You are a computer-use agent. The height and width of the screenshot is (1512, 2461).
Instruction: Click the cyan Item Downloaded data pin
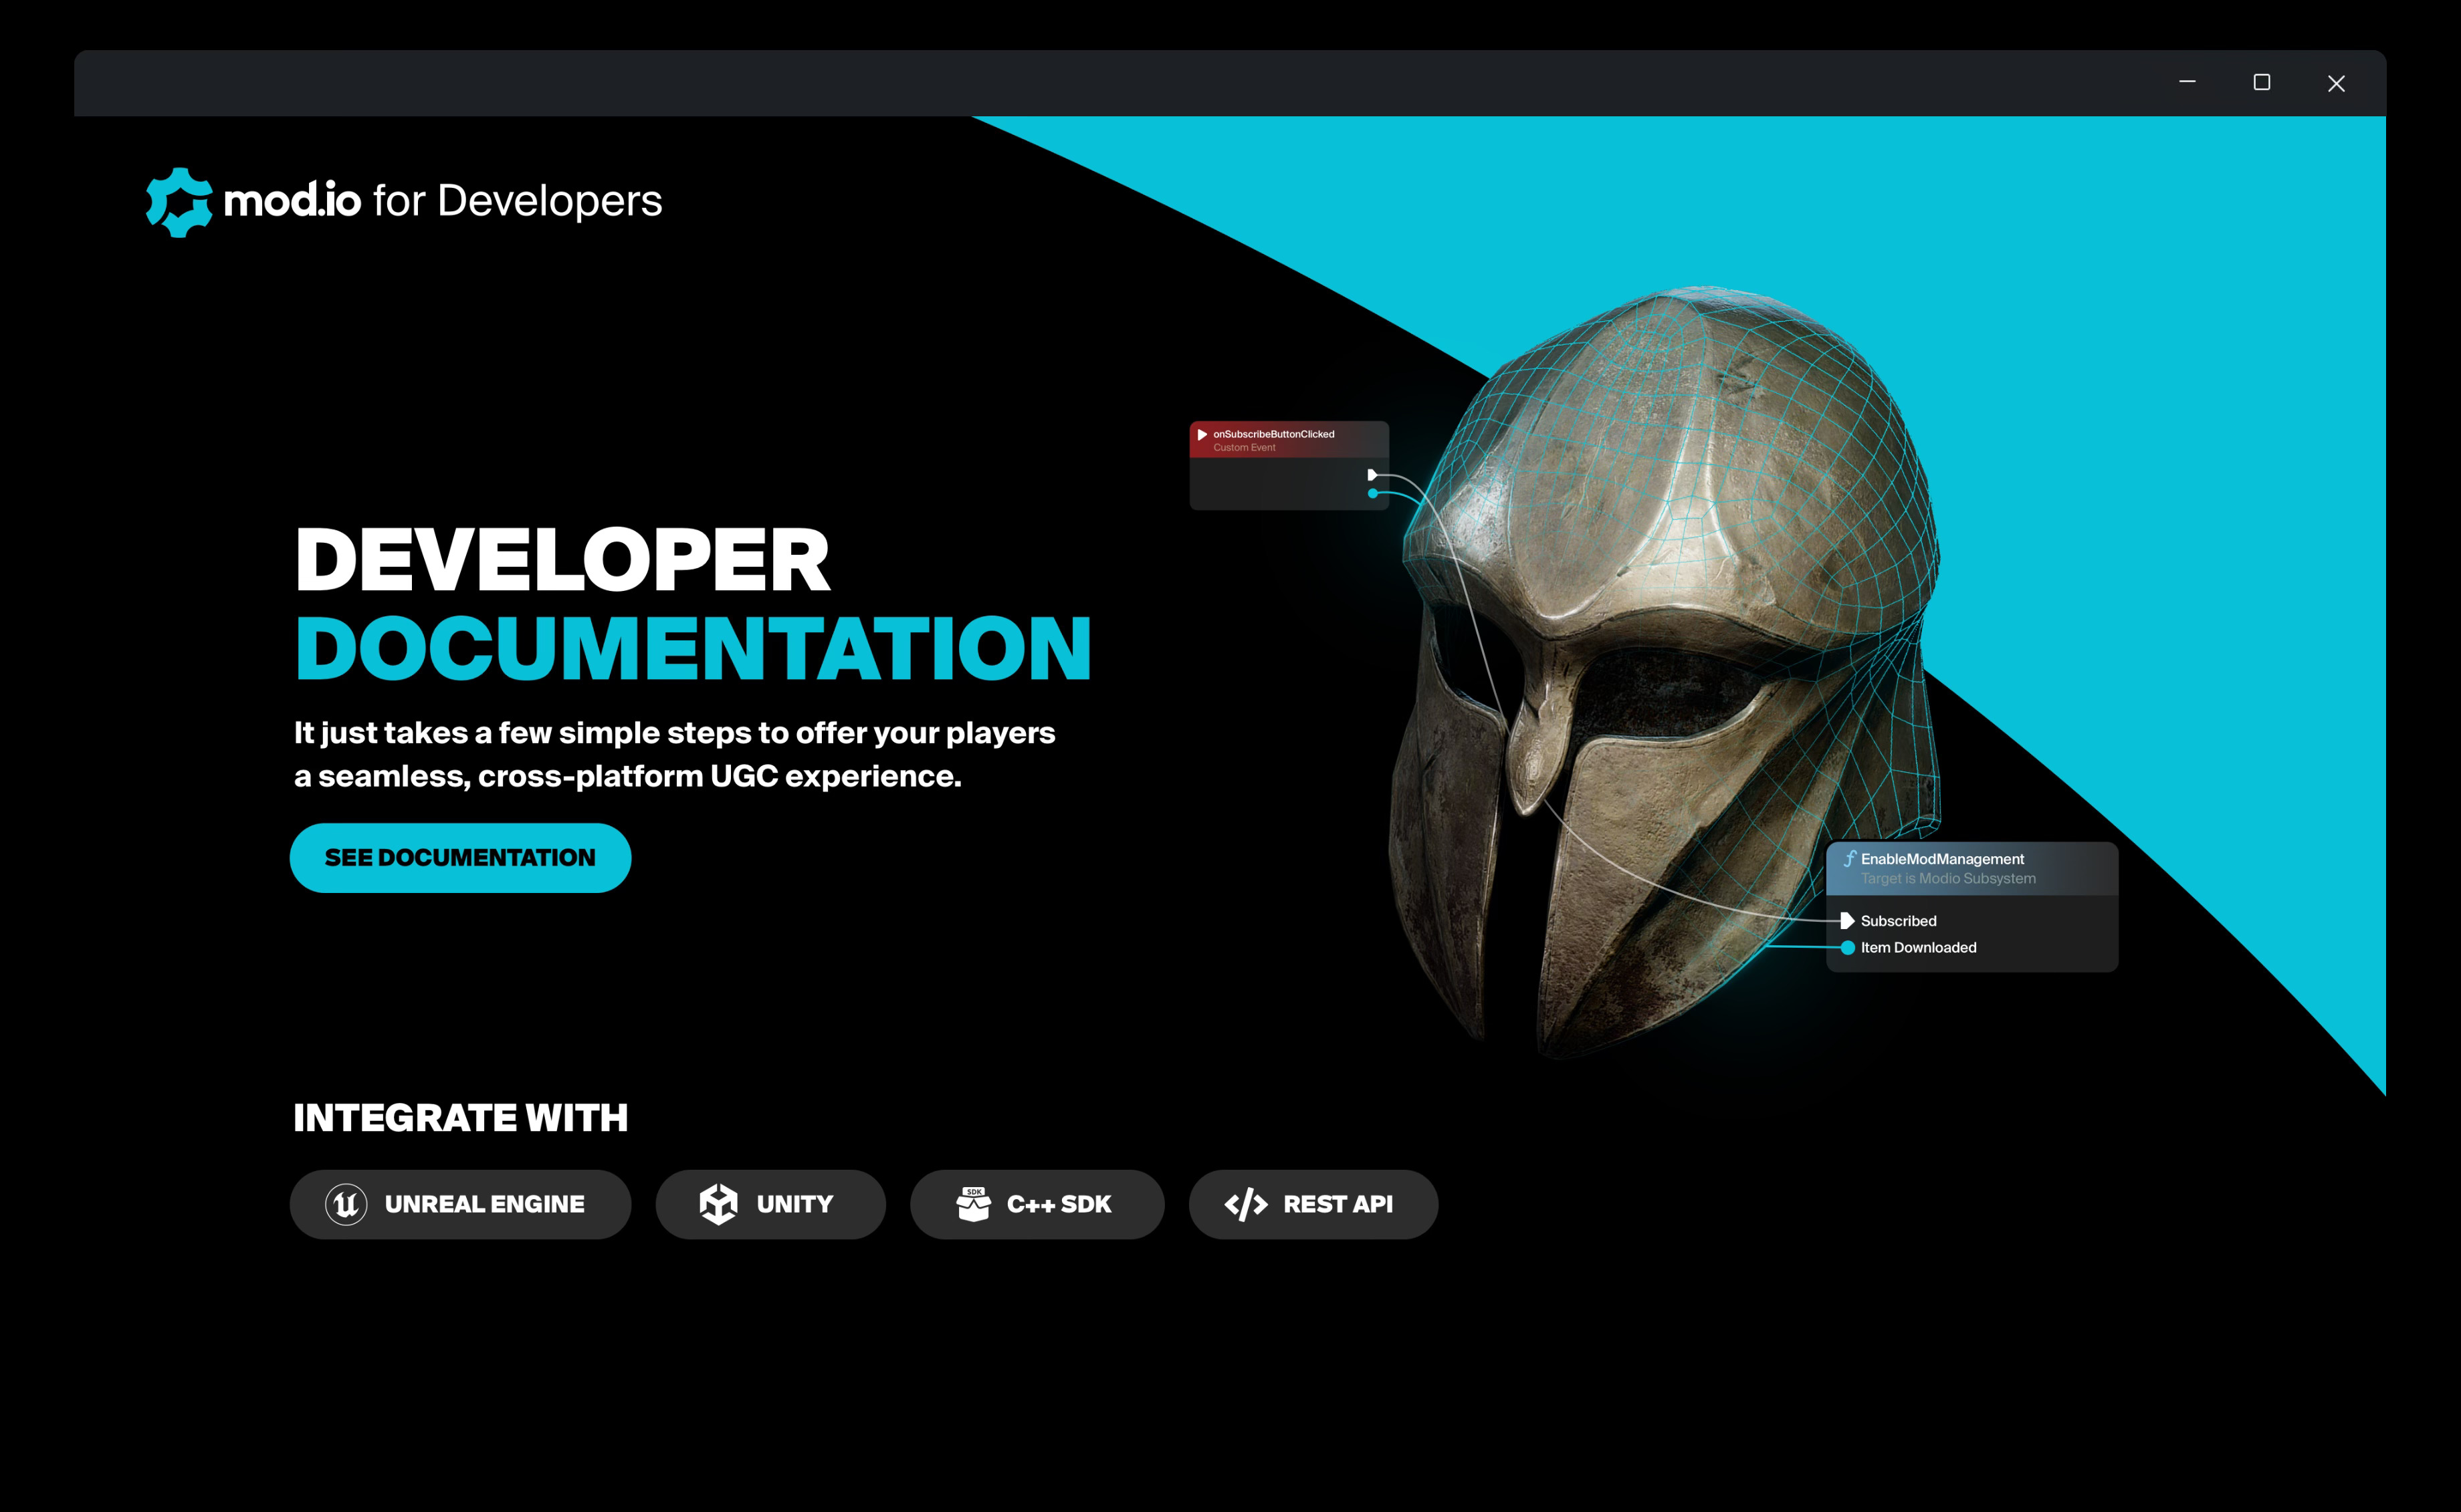tap(1848, 948)
